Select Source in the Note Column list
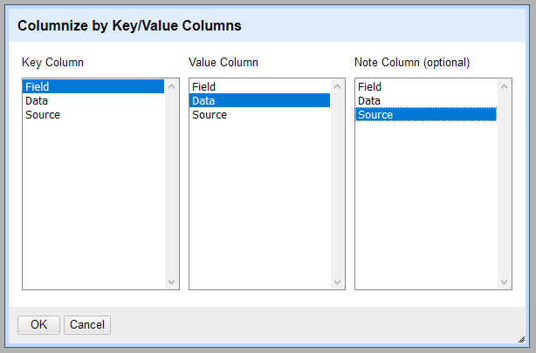 click(425, 114)
